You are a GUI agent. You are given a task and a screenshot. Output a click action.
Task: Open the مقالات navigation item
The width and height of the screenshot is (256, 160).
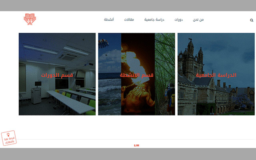(129, 20)
